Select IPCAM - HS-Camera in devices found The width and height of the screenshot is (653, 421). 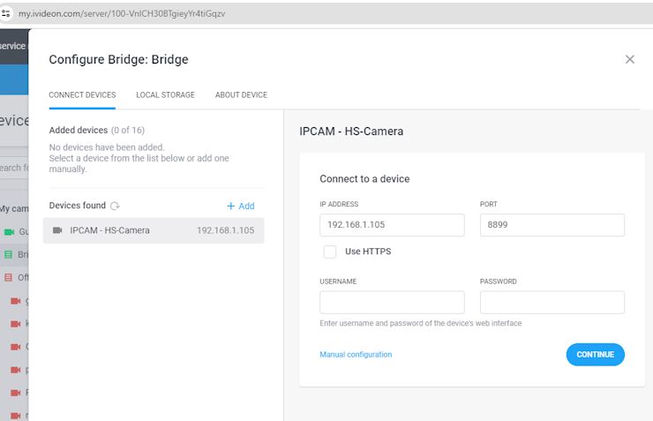(x=154, y=230)
